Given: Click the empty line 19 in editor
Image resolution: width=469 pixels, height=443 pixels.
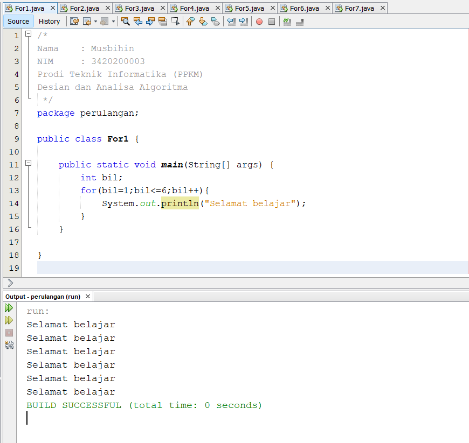Looking at the screenshot, I should pos(252,268).
